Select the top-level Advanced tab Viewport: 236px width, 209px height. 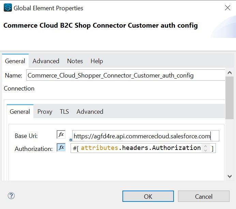[x=46, y=61]
